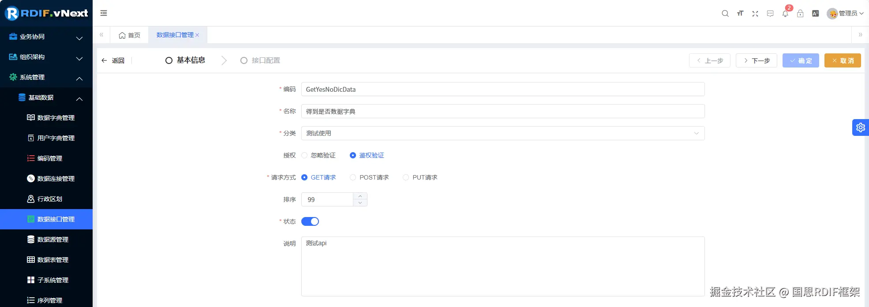Go to 基本信息 step

click(x=185, y=60)
